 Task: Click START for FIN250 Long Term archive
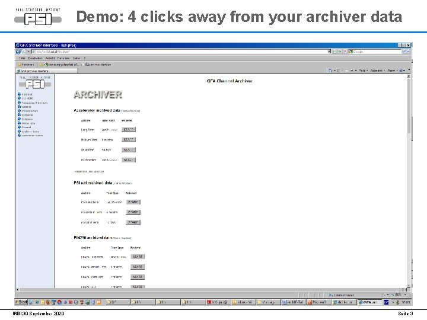(138, 257)
